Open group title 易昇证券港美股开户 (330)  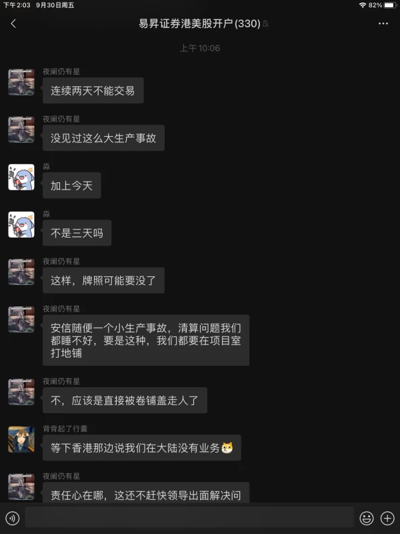tap(199, 23)
